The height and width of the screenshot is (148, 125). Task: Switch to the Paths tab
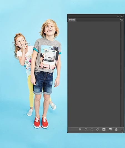72,20
